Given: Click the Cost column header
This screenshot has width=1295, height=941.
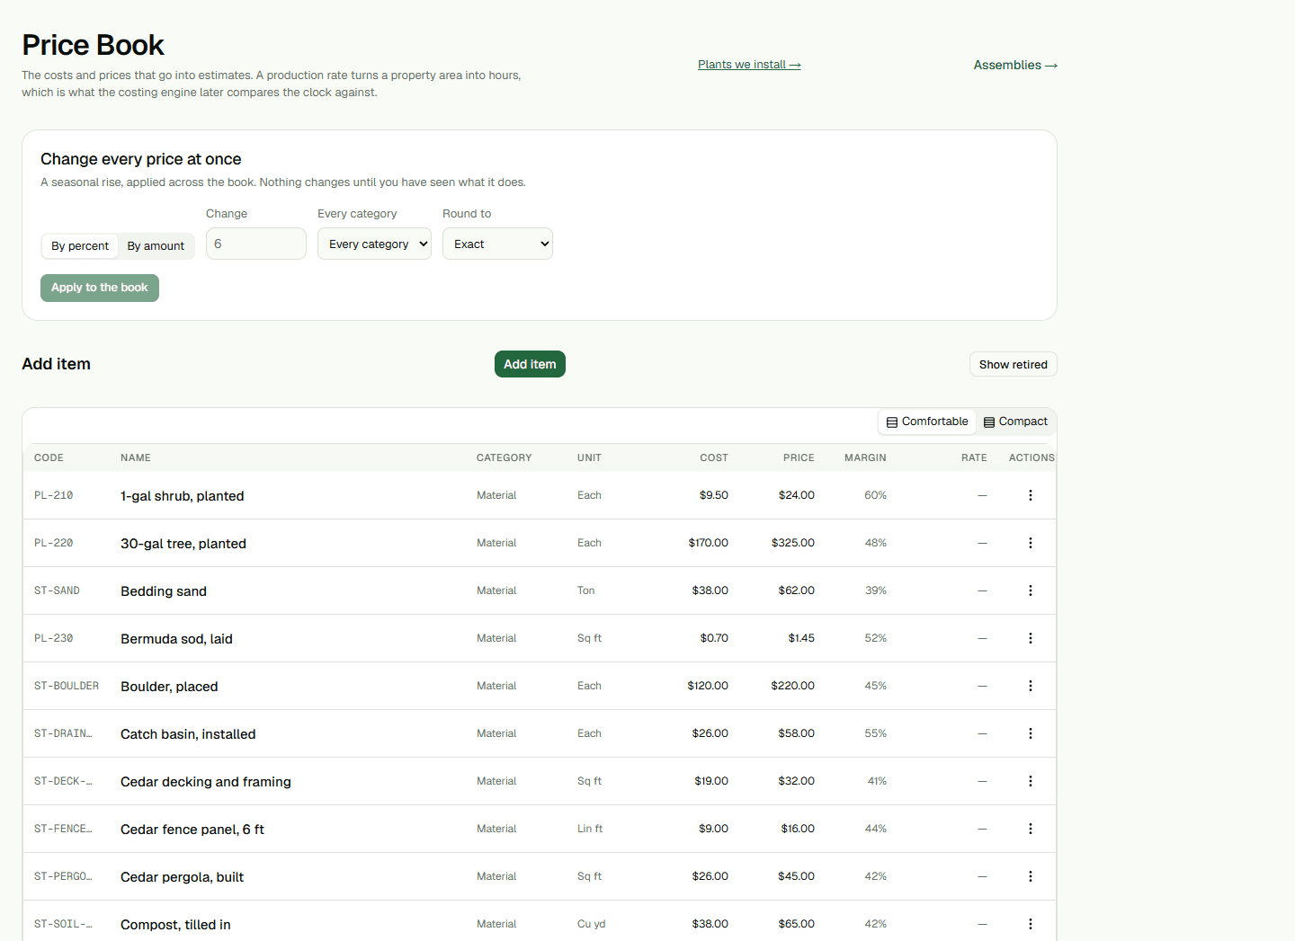Looking at the screenshot, I should [714, 457].
